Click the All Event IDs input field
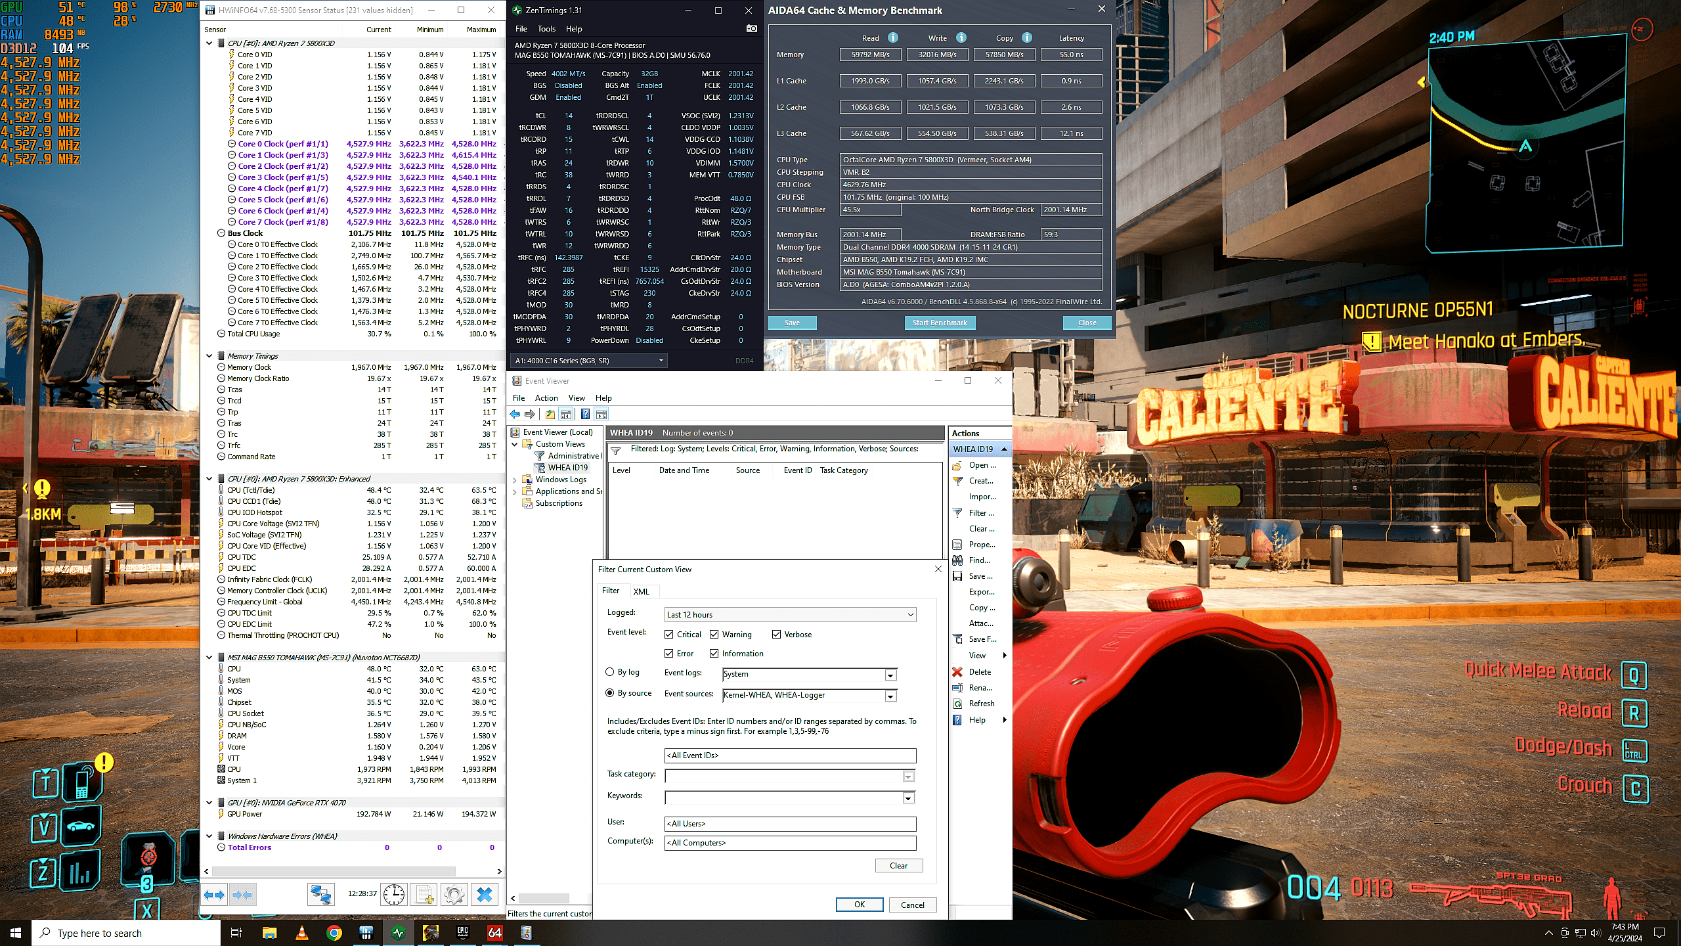Image resolution: width=1681 pixels, height=946 pixels. pyautogui.click(x=790, y=755)
